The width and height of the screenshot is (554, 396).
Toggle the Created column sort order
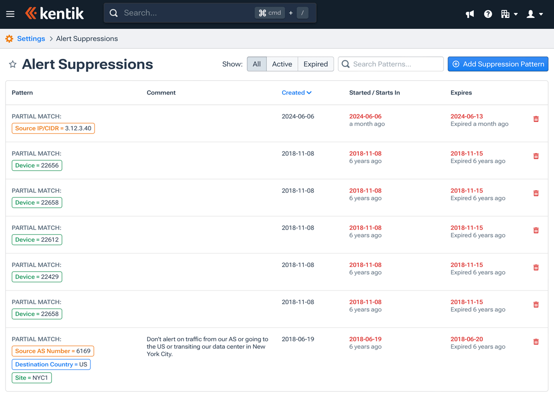click(x=296, y=93)
